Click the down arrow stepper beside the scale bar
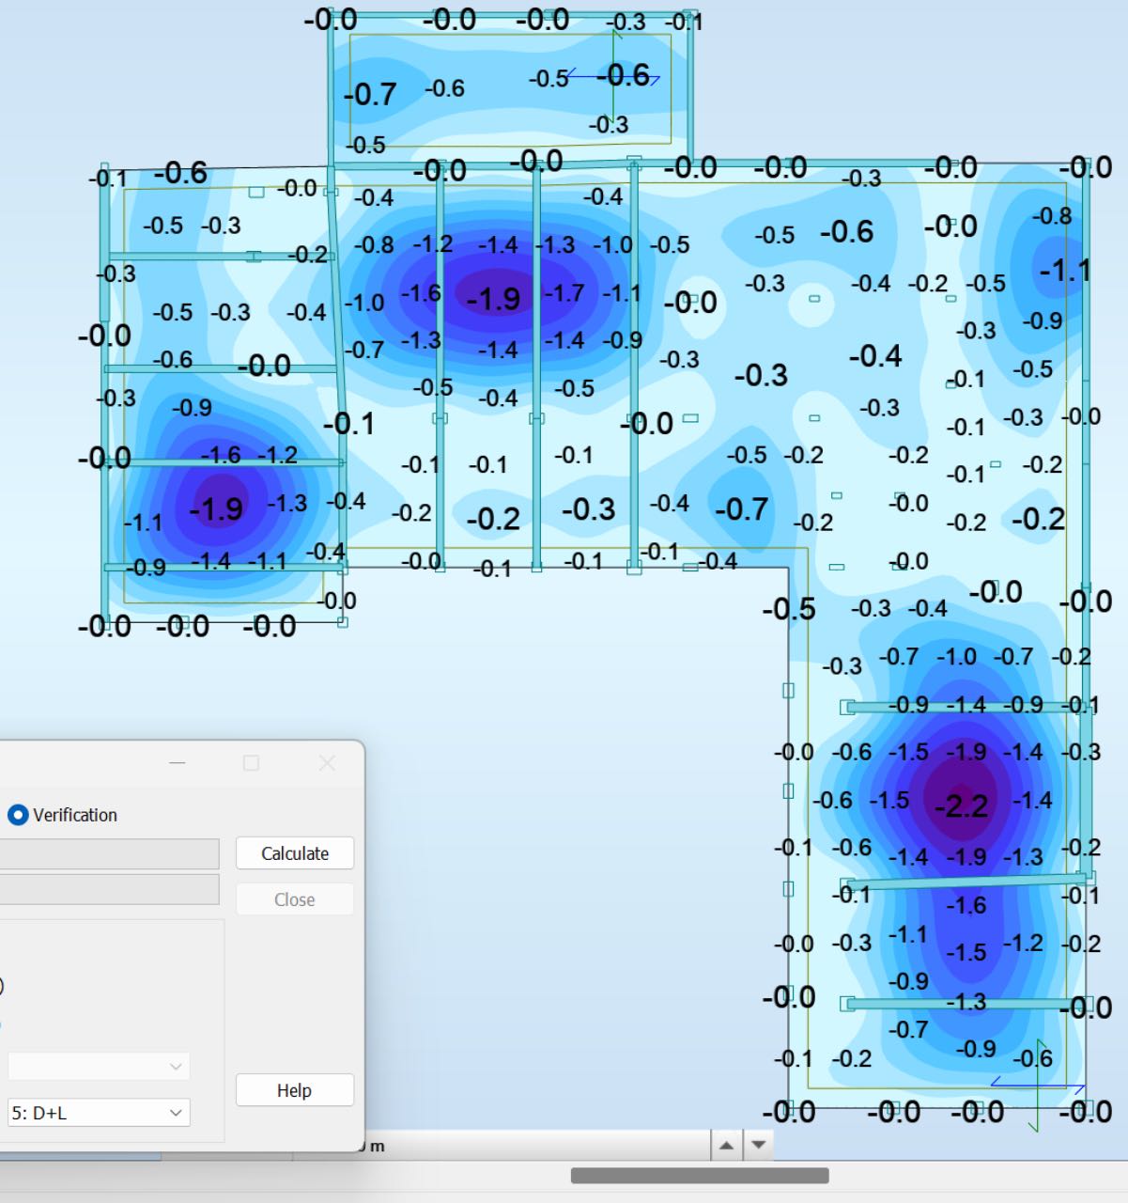 click(x=758, y=1146)
